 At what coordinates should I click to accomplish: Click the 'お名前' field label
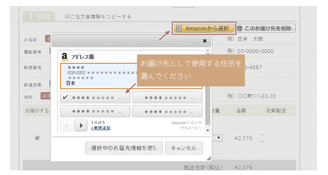click(30, 40)
